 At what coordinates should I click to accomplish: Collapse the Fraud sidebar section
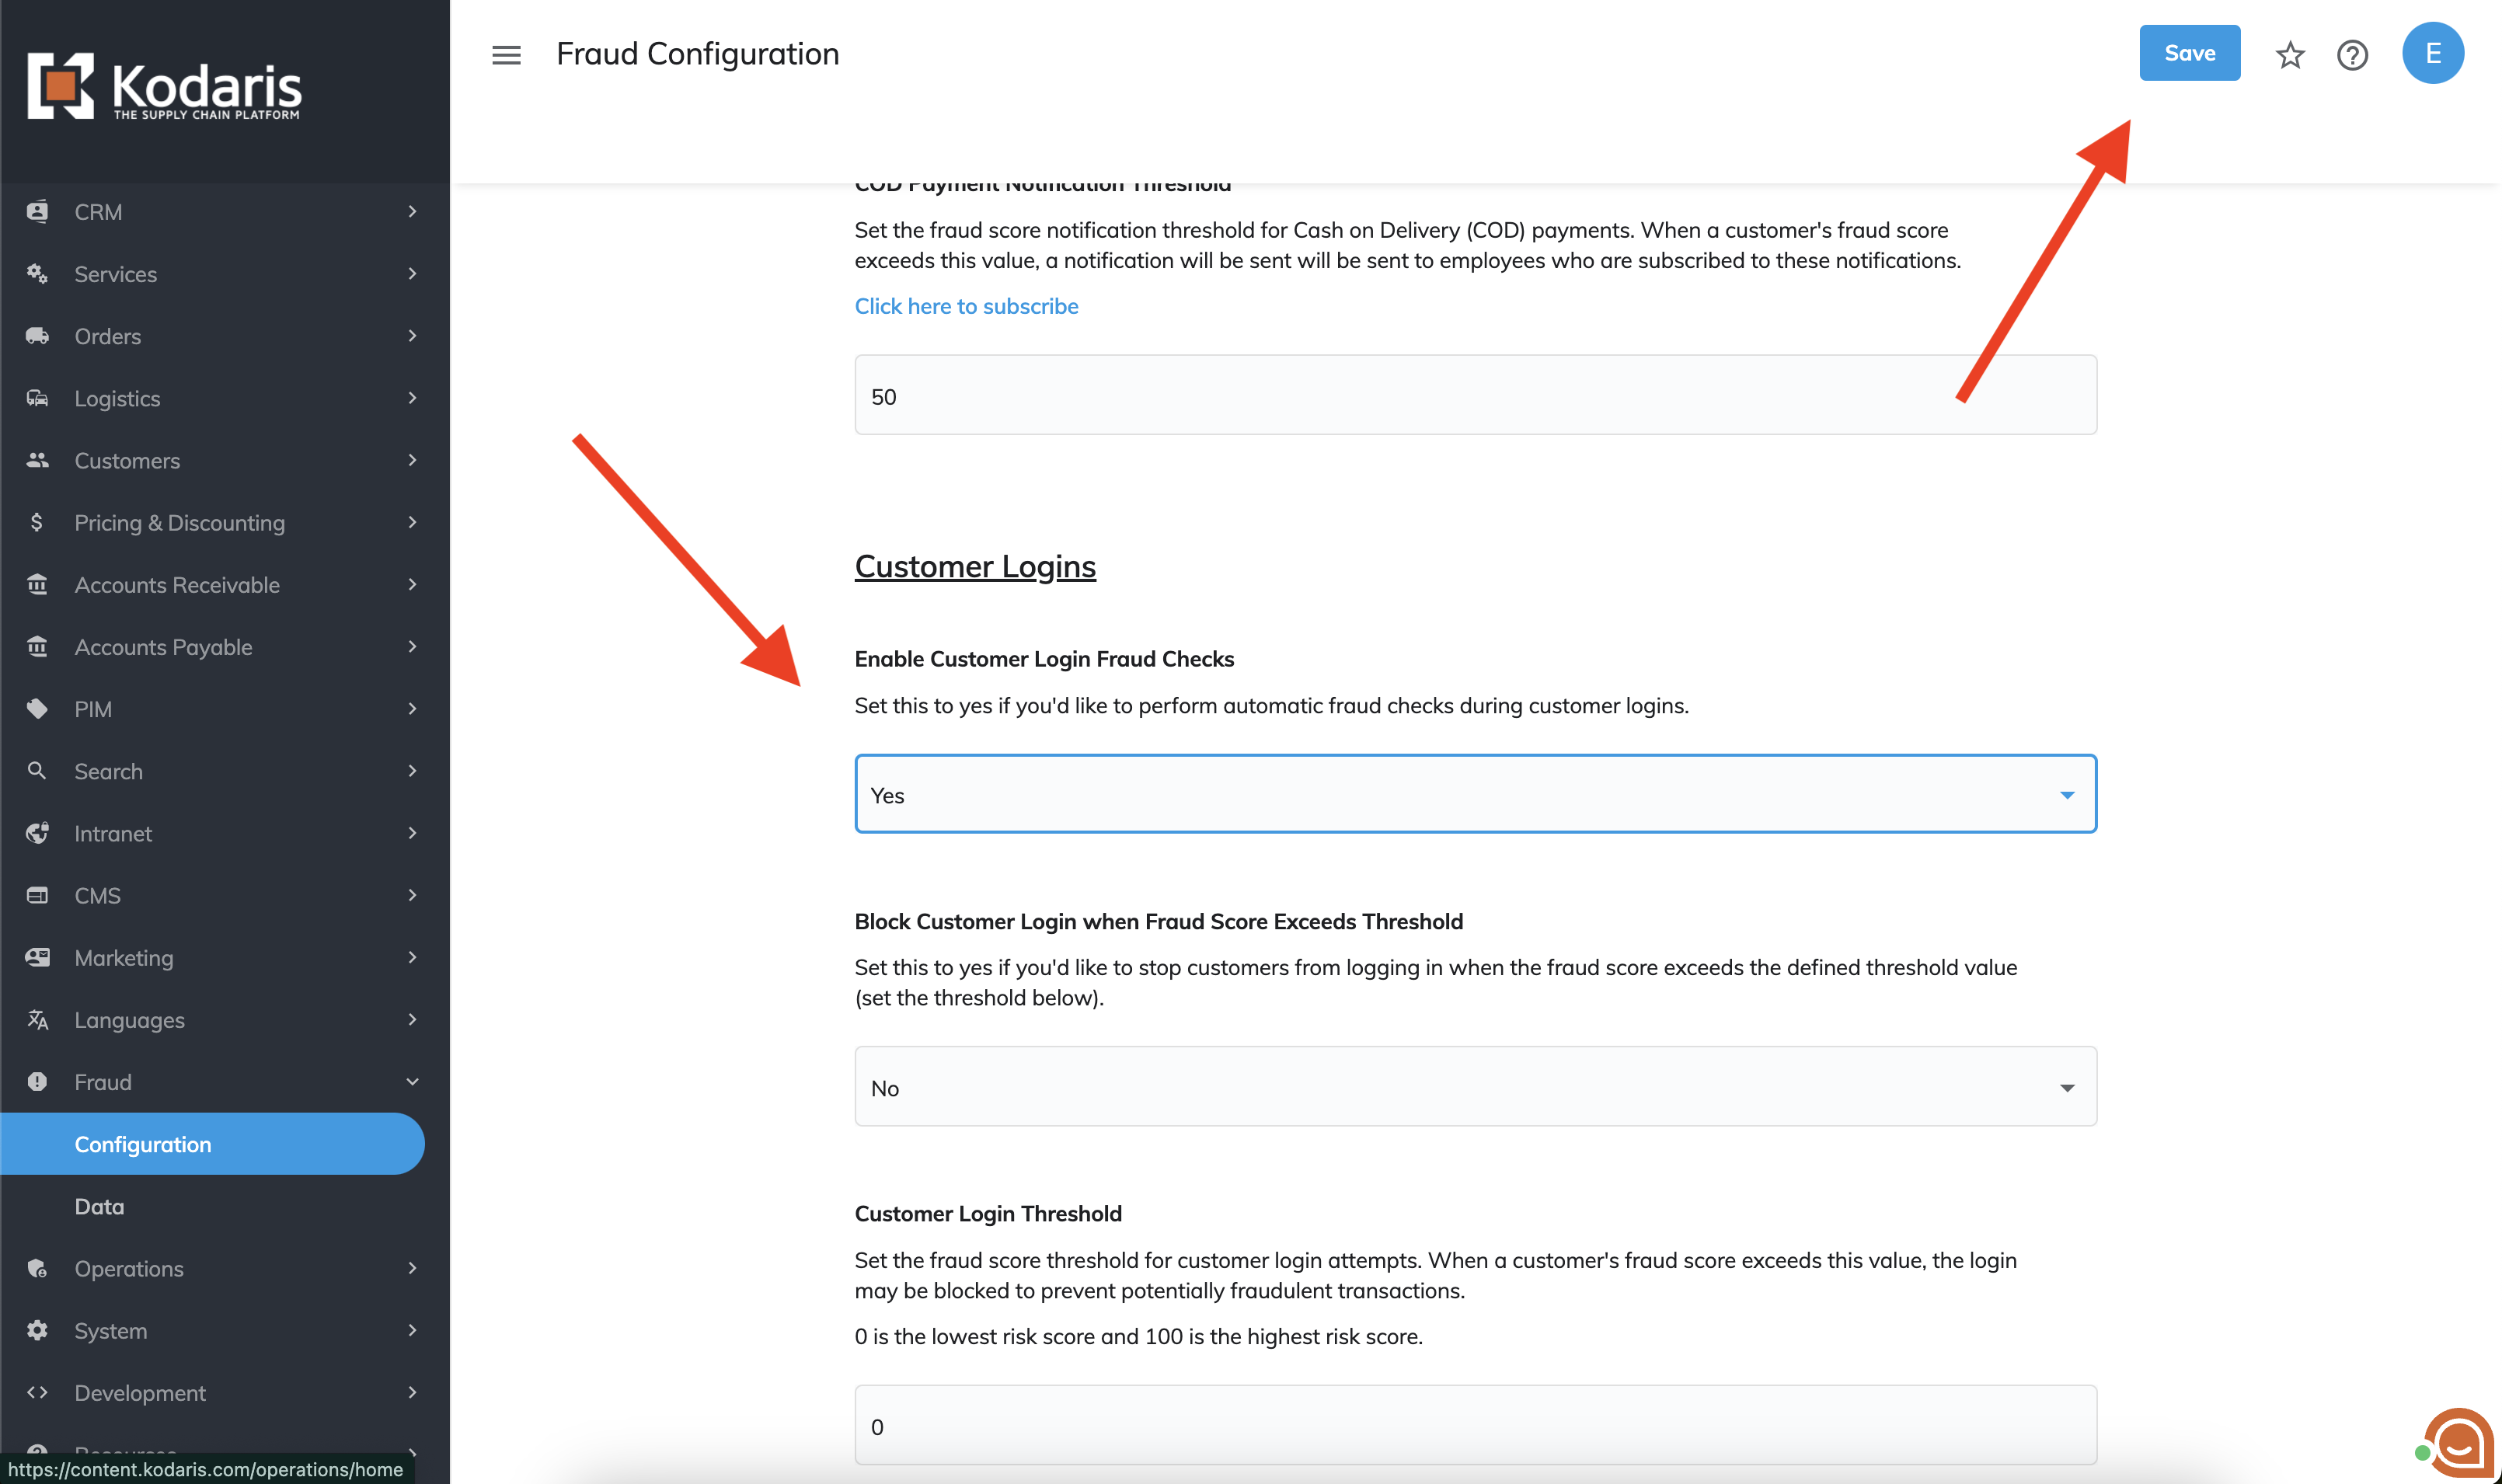411,1081
